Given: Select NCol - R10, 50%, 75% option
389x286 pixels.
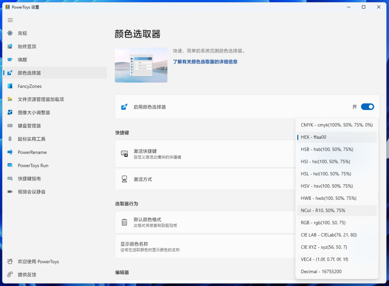Looking at the screenshot, I should pyautogui.click(x=337, y=211).
